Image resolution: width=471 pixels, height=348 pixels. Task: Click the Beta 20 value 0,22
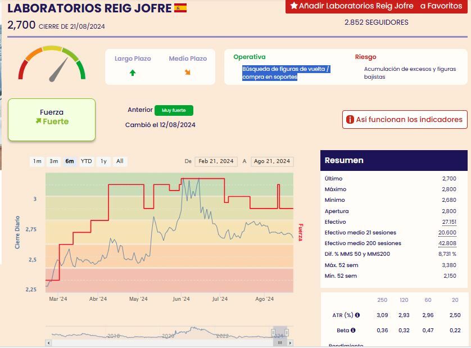click(x=455, y=330)
